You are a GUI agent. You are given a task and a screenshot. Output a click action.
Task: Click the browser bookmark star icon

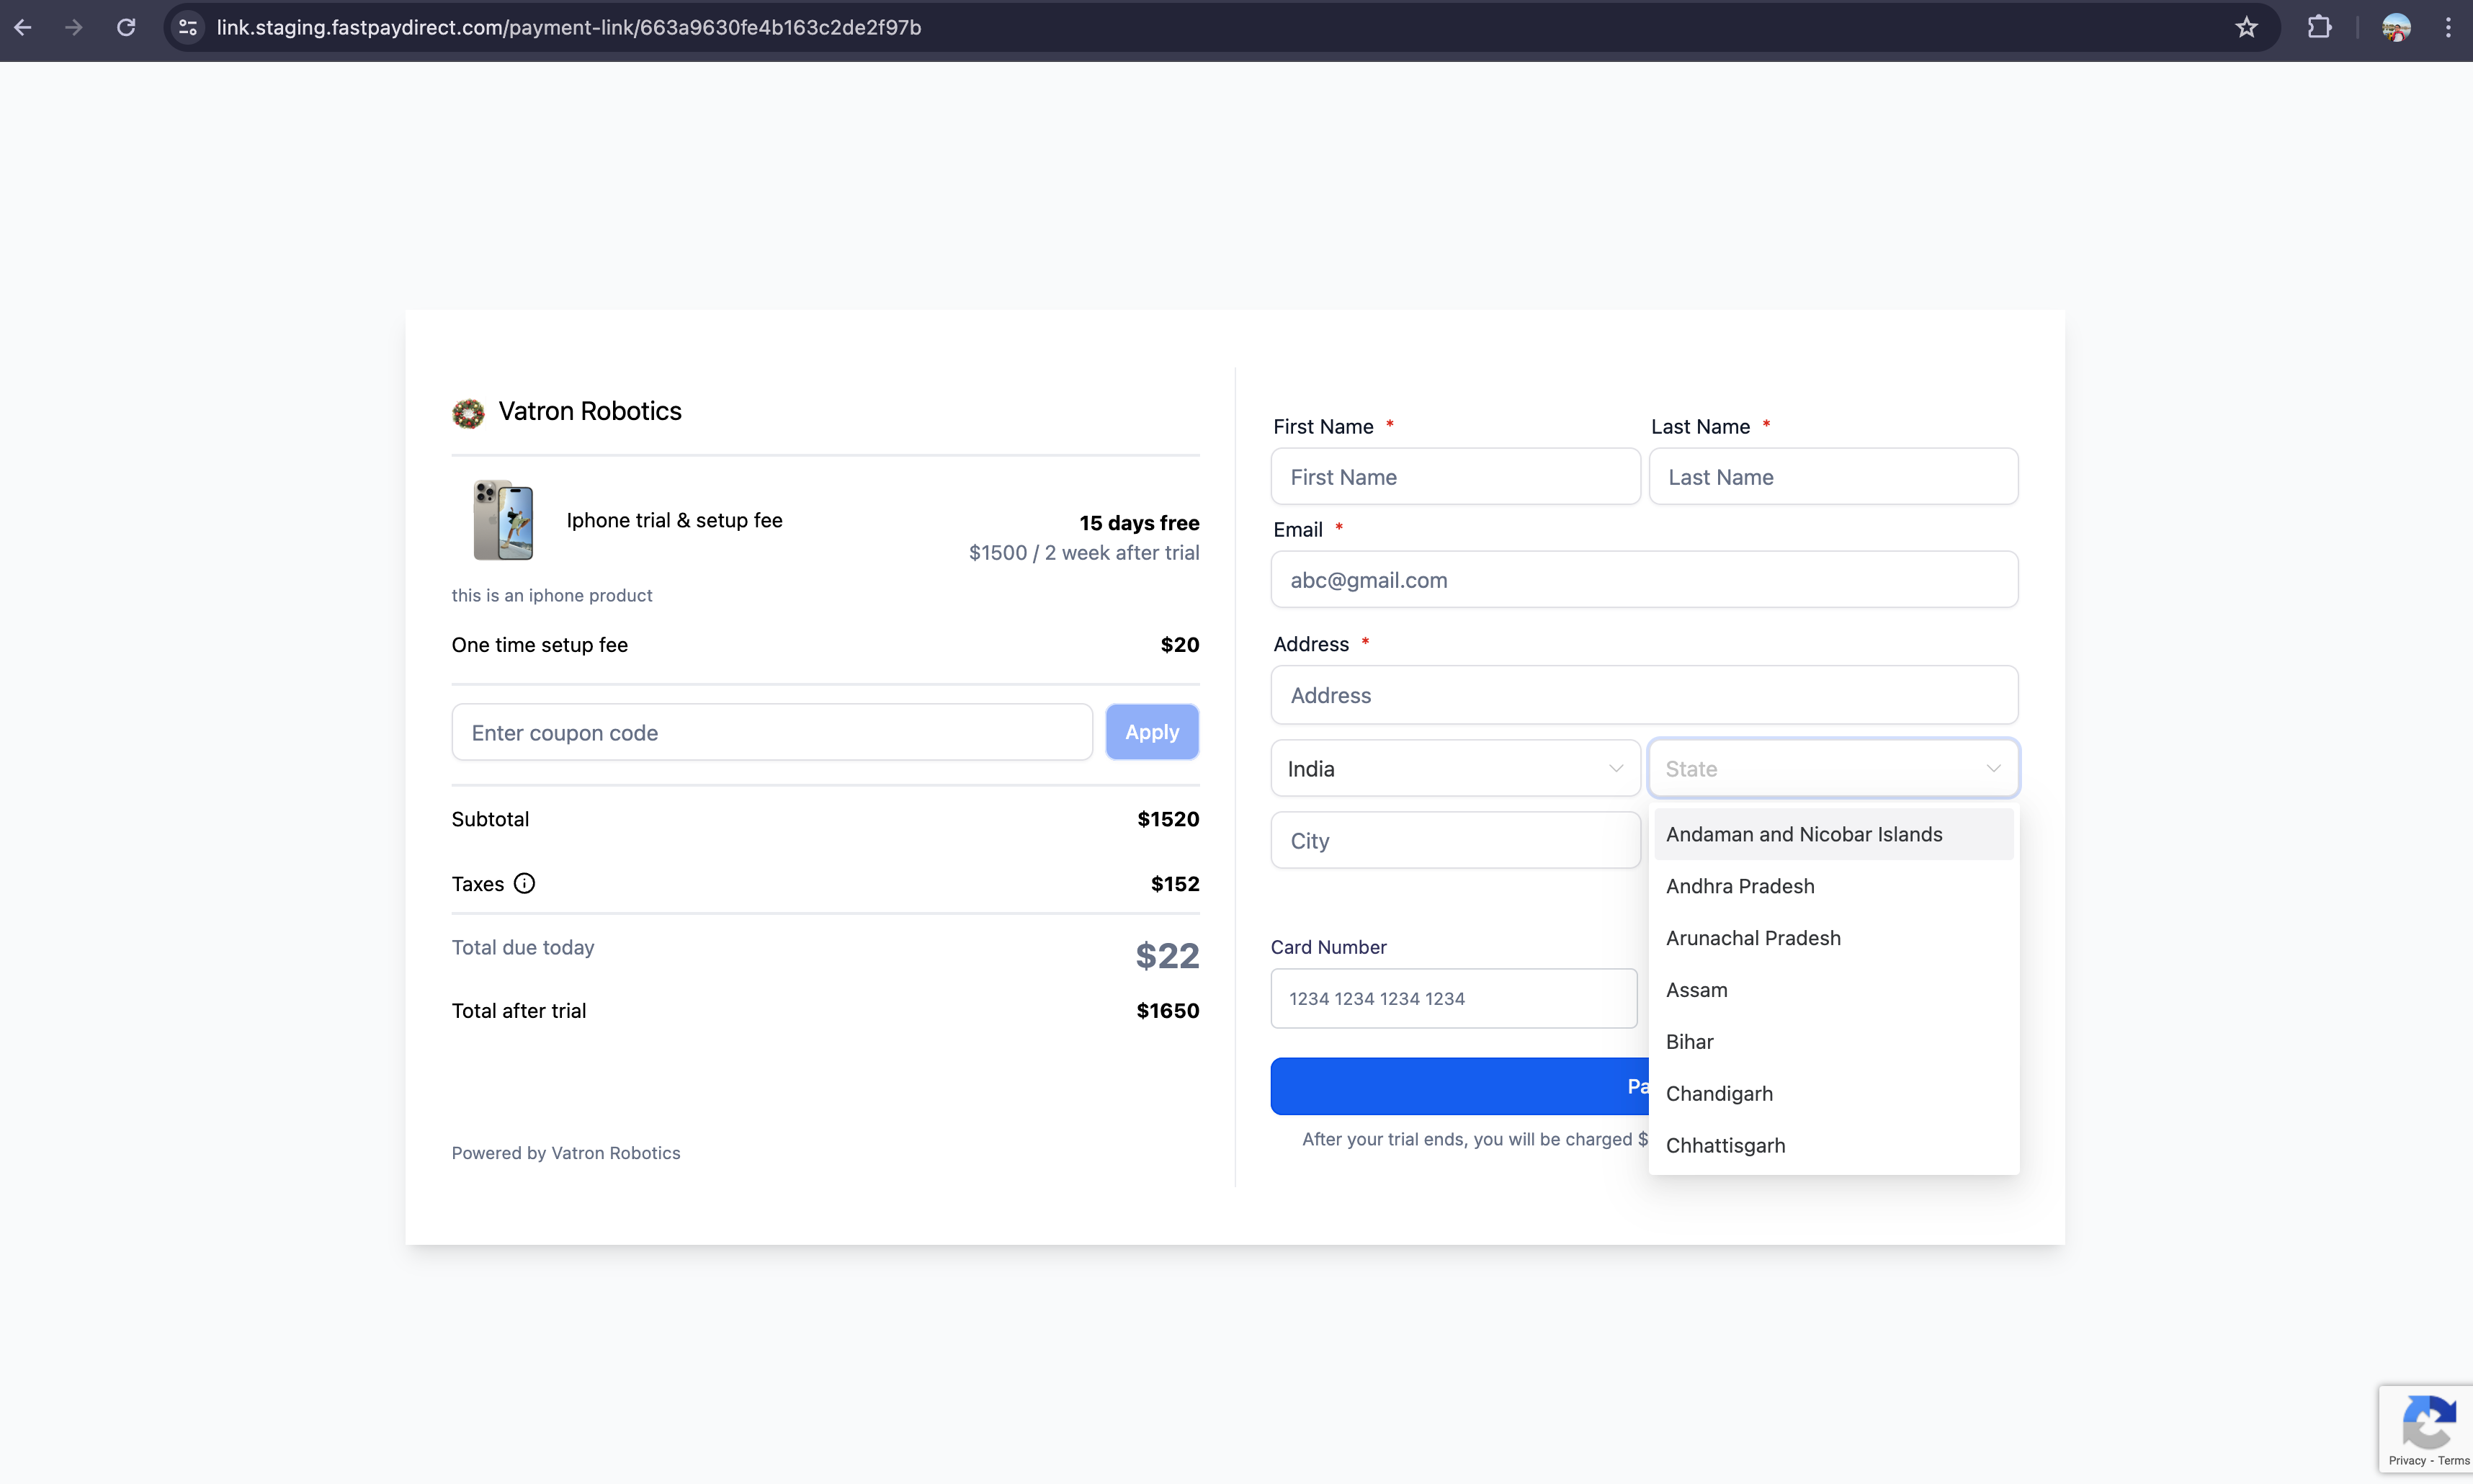coord(2247,27)
